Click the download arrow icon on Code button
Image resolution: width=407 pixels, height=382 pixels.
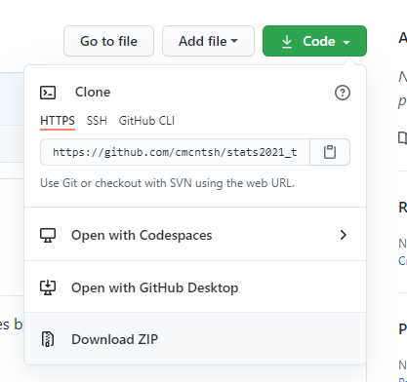[x=287, y=42]
